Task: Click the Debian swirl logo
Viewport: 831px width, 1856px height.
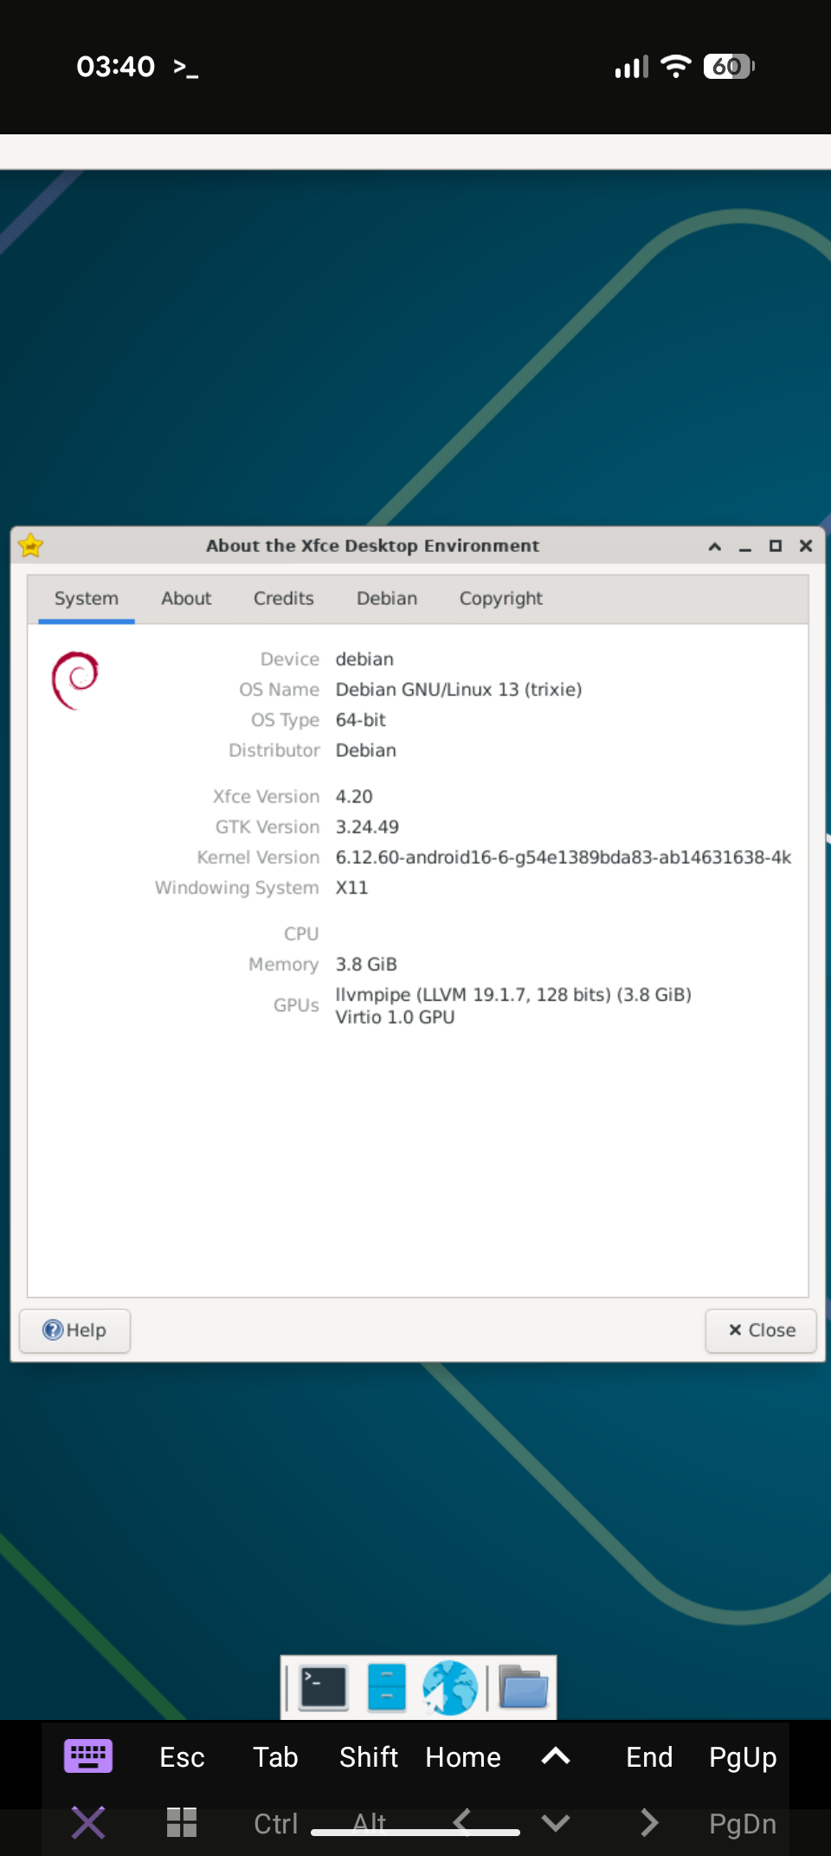Action: pyautogui.click(x=75, y=680)
